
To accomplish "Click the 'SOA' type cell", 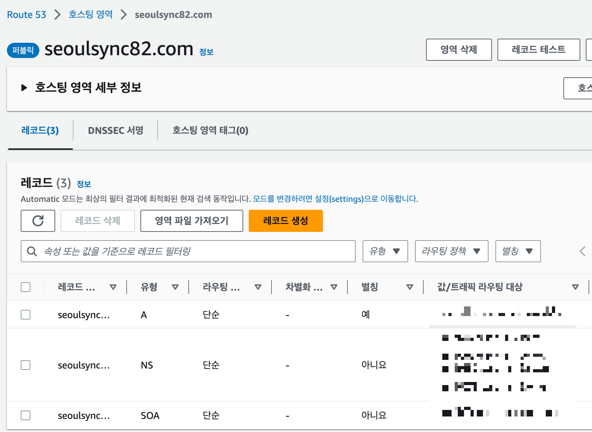I will pyautogui.click(x=150, y=416).
